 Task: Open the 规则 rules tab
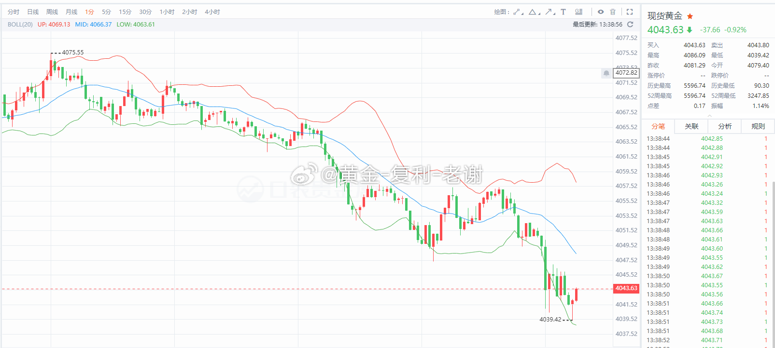[x=758, y=126]
